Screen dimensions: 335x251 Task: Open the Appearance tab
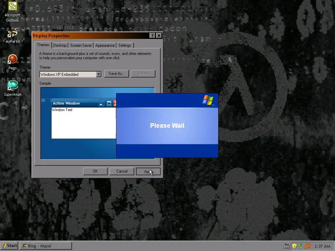105,45
